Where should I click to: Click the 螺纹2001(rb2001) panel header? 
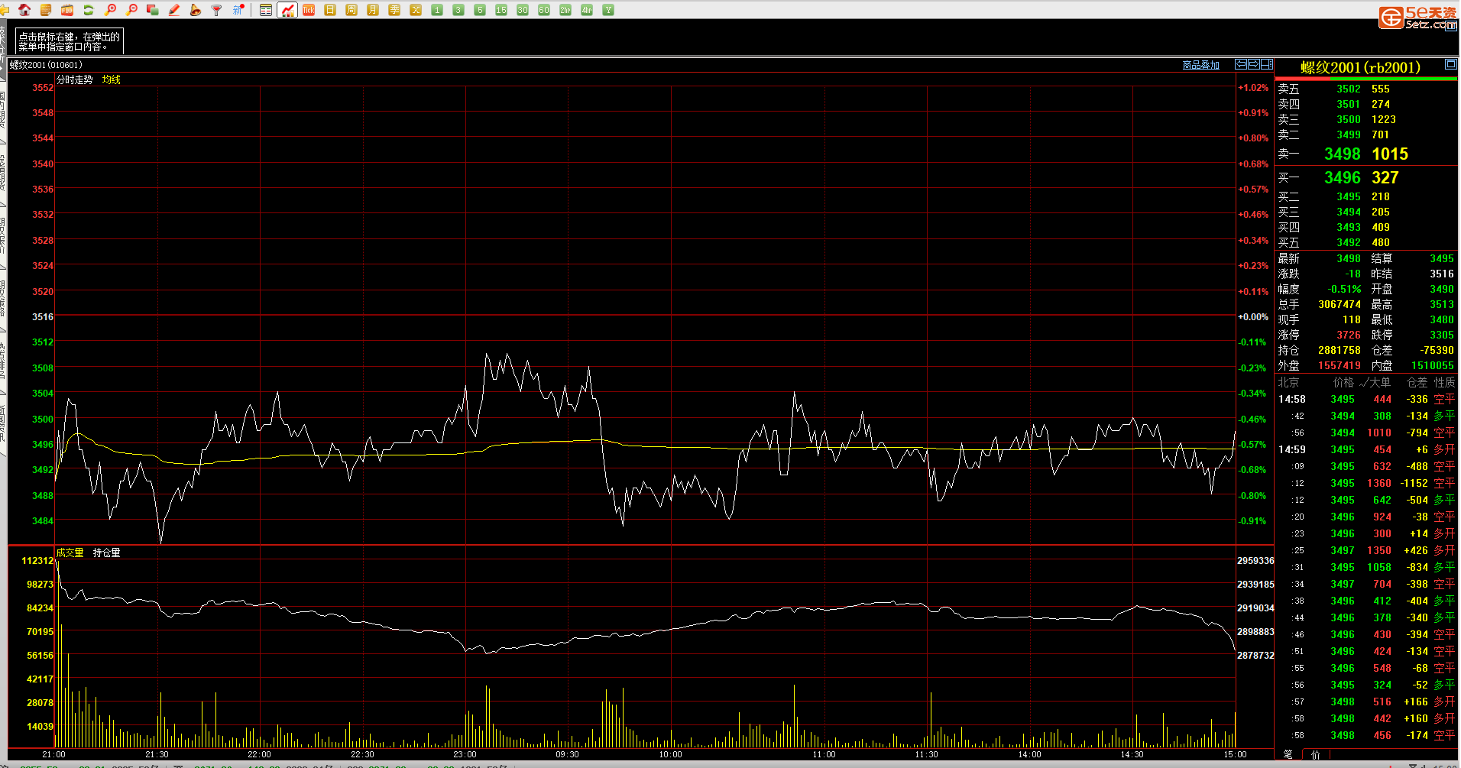coord(1360,67)
